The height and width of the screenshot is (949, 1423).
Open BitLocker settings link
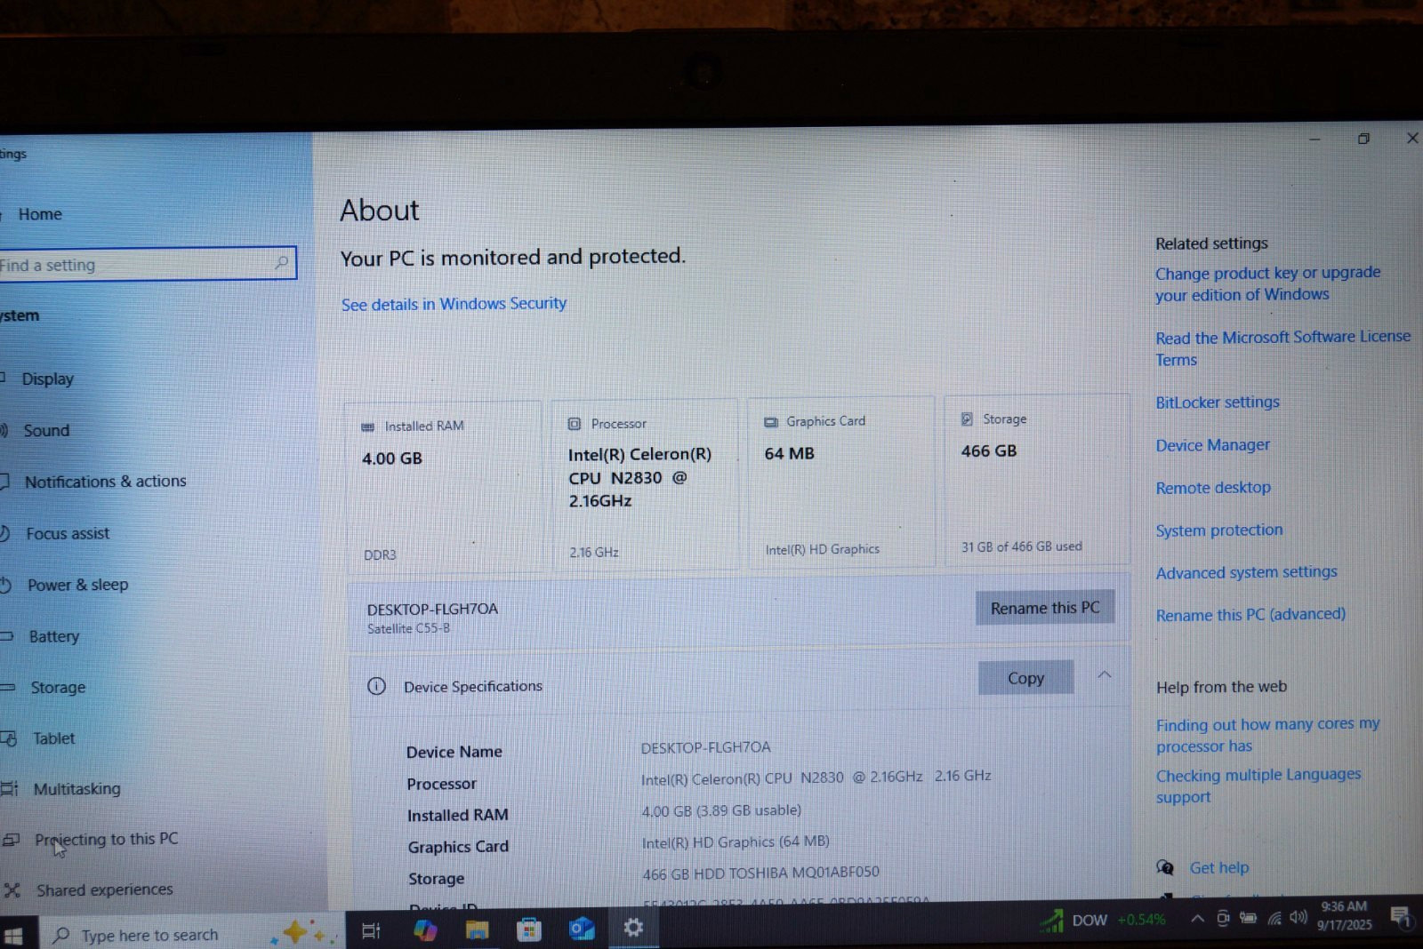pyautogui.click(x=1218, y=403)
